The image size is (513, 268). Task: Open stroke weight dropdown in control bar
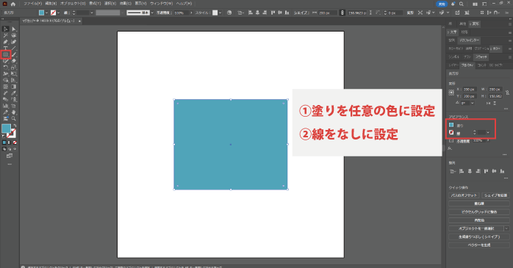(x=92, y=12)
